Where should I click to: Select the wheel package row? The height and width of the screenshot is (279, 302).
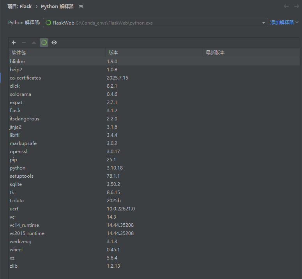click(x=154, y=249)
